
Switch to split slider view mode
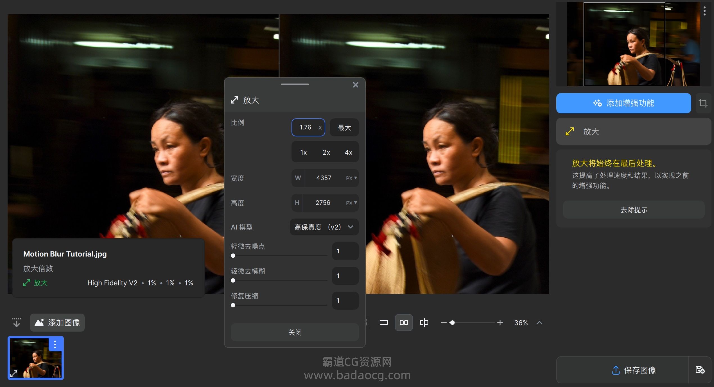(424, 323)
